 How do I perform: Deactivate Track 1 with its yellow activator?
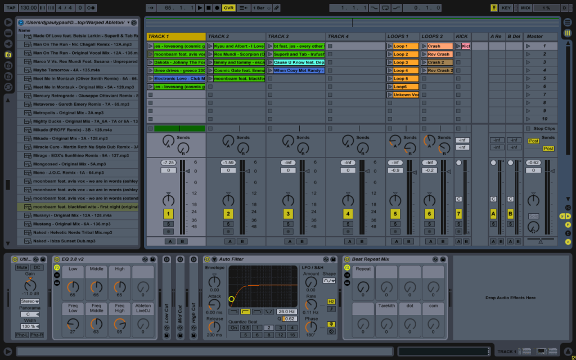click(168, 214)
